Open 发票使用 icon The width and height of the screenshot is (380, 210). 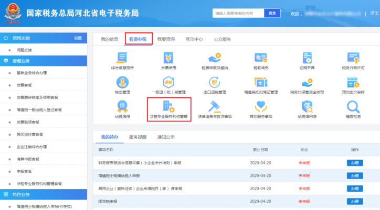(x=168, y=58)
